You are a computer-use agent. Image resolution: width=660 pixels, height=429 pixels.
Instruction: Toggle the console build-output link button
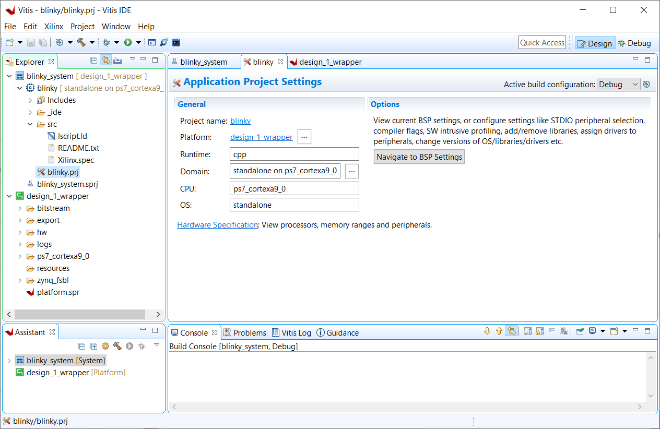(511, 331)
